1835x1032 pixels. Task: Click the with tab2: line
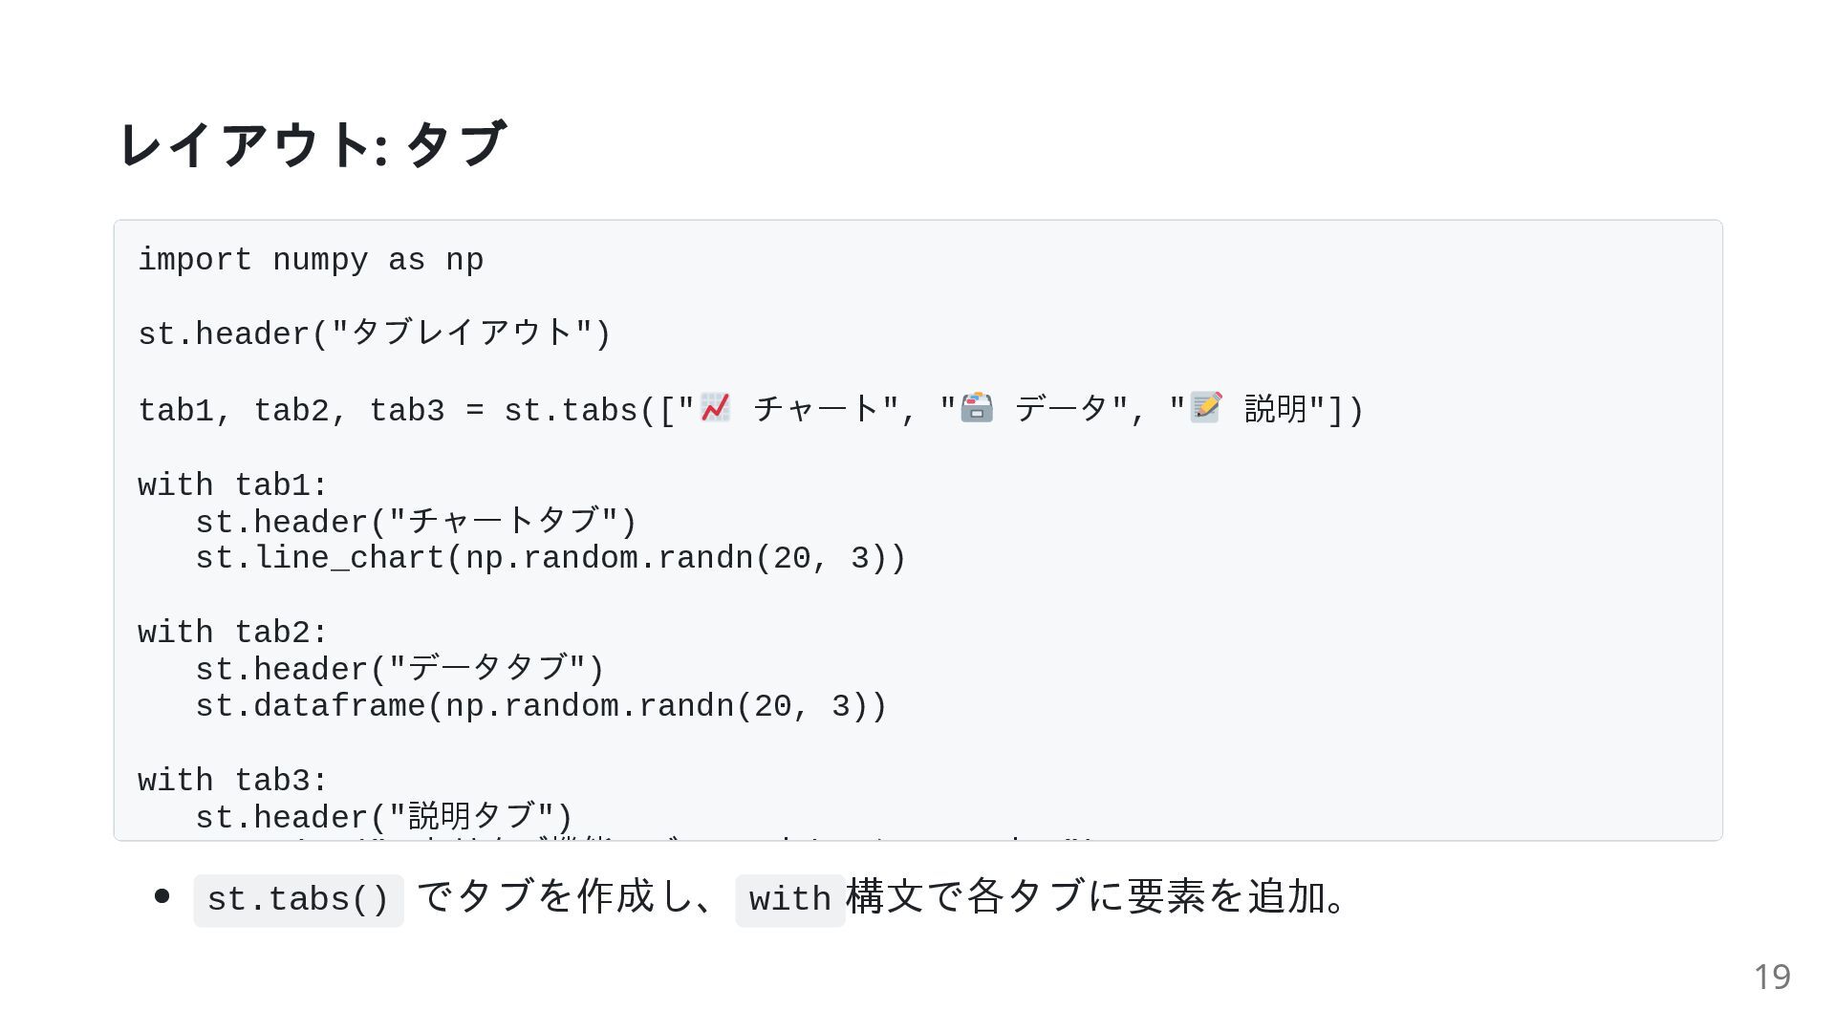tap(233, 633)
